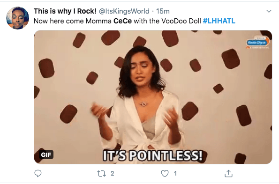View the retweet count of 2

(112, 174)
